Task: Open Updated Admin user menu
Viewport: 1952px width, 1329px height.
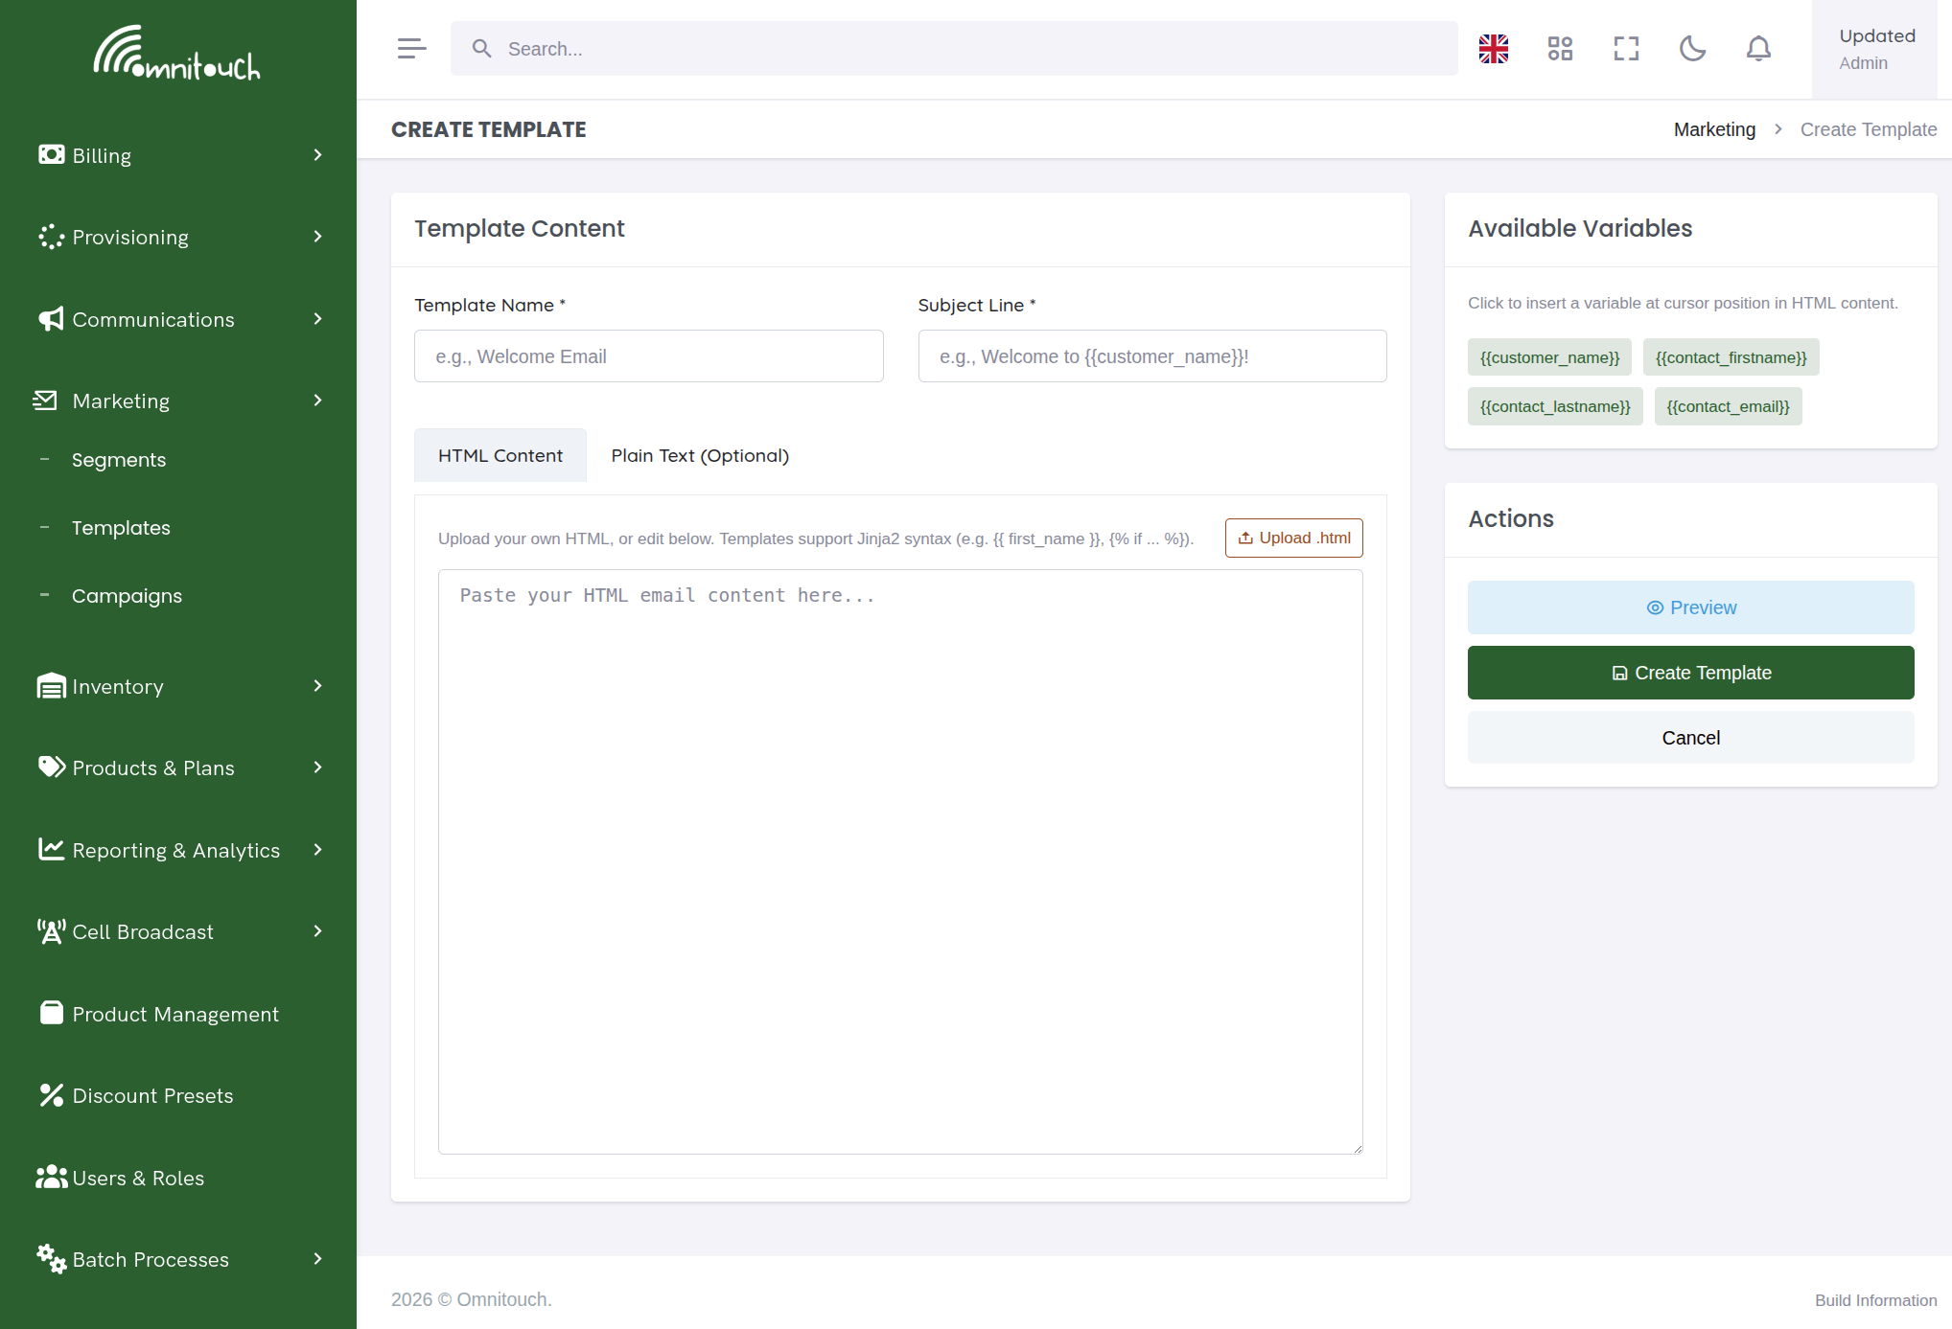Action: pos(1874,49)
